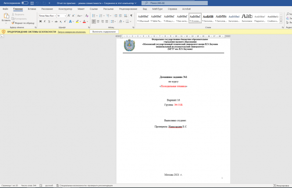Screen dimensions: 292x188
Task: Click the decrease indent icon
Action: 116,16
